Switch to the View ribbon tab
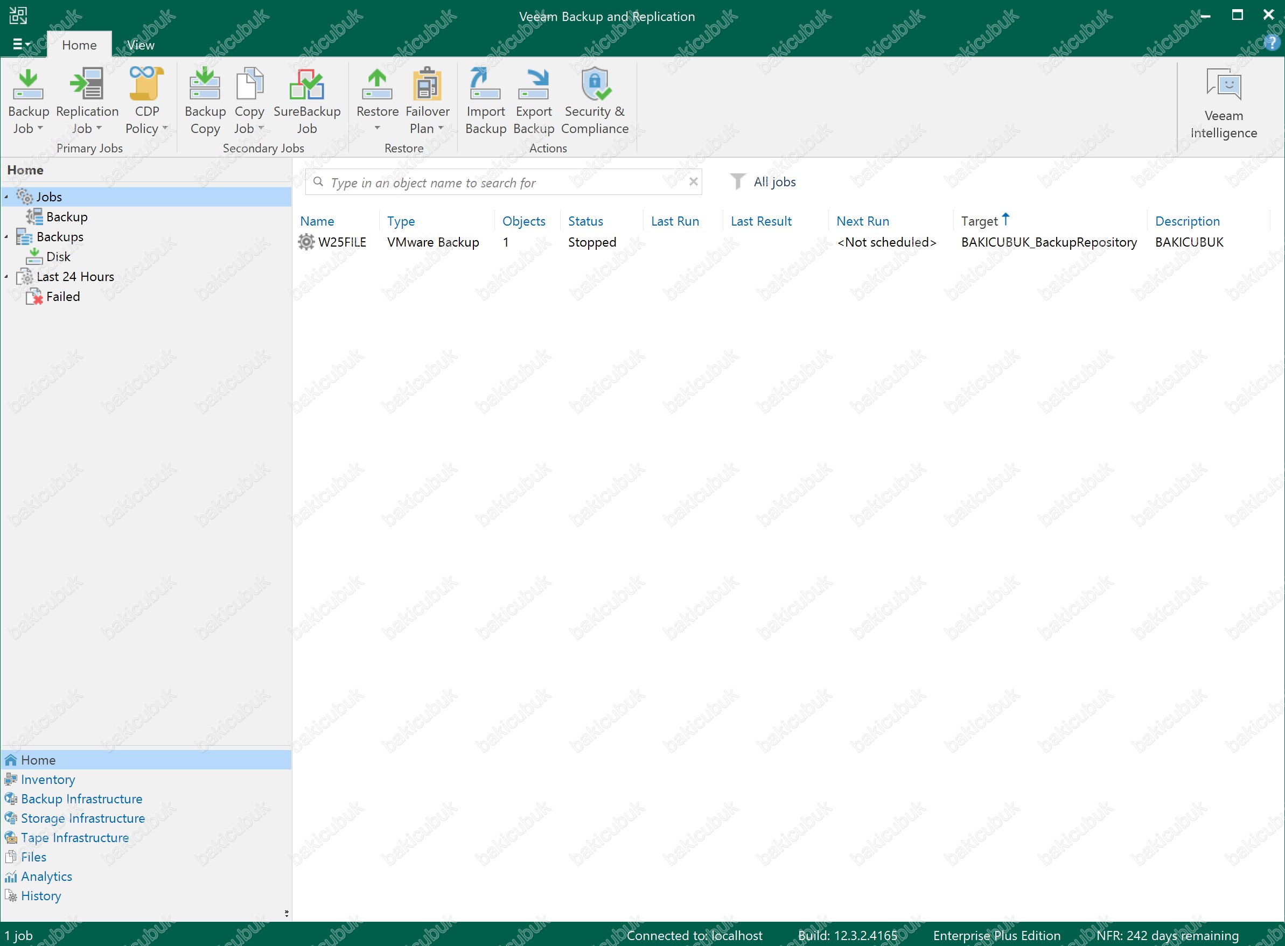The height and width of the screenshot is (946, 1285). (141, 45)
